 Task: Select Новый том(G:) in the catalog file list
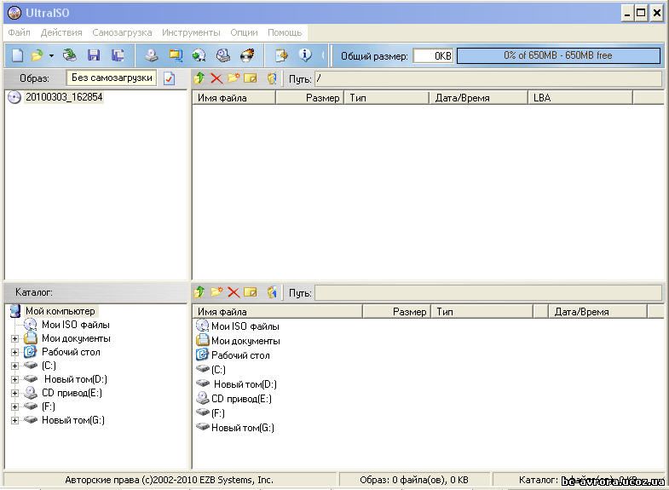[x=242, y=428]
